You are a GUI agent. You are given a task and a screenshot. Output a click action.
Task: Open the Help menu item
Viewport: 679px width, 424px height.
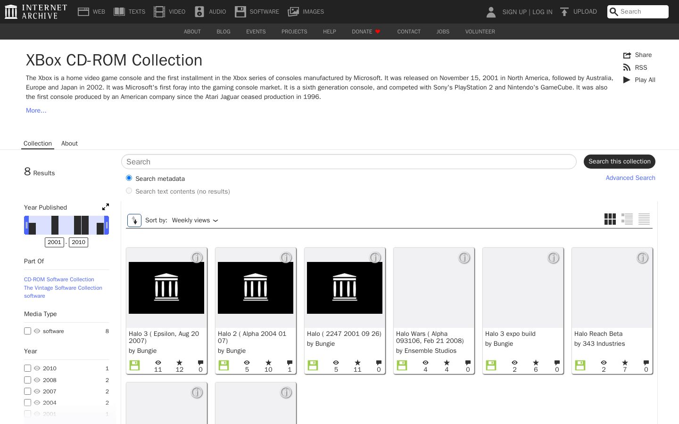[330, 32]
